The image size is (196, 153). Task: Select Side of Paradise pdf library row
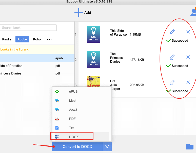[37, 66]
